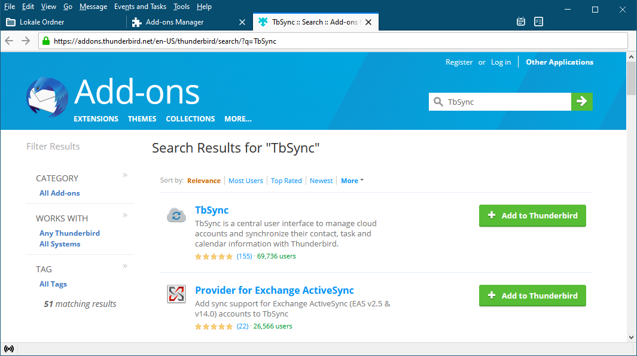Viewport: 637px width, 356px height.
Task: Click the scrollbar down arrow
Action: 631,337
